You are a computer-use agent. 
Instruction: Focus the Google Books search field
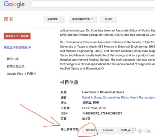pyautogui.click(x=94, y=4)
